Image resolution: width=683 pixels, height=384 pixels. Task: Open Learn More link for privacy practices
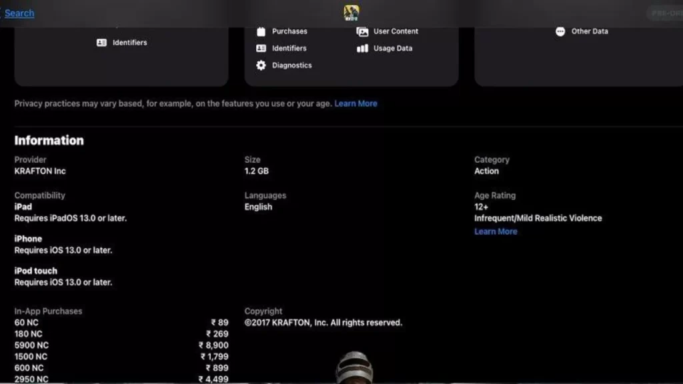tap(356, 103)
